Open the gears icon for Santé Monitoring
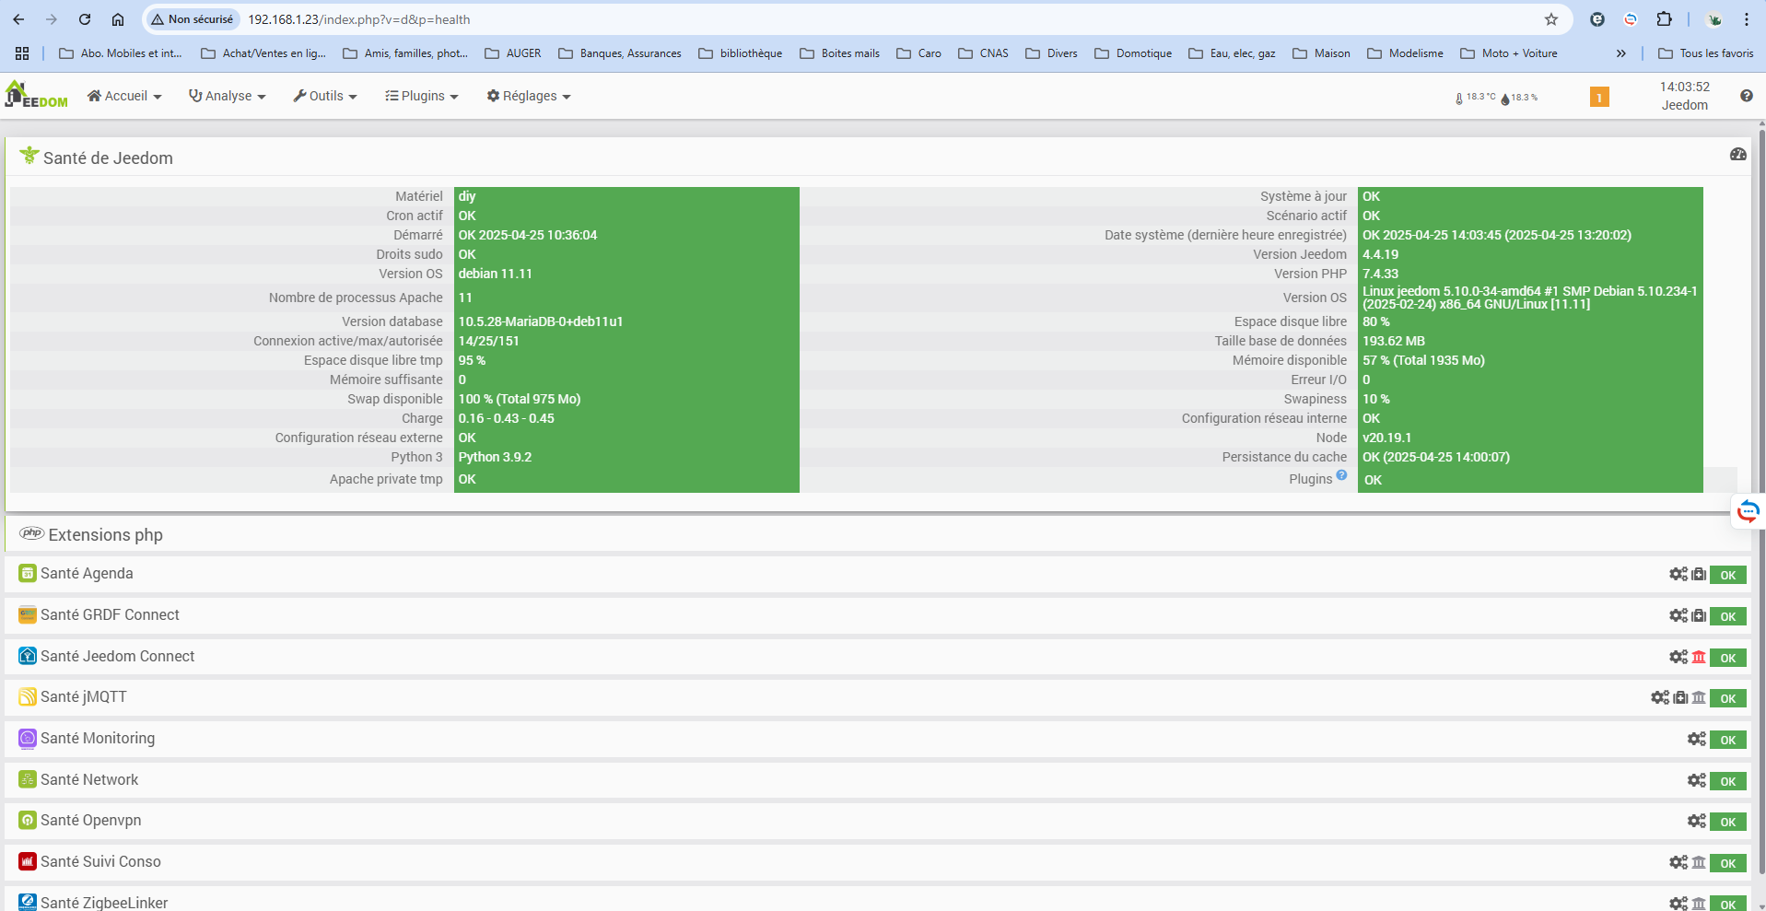 (x=1697, y=739)
